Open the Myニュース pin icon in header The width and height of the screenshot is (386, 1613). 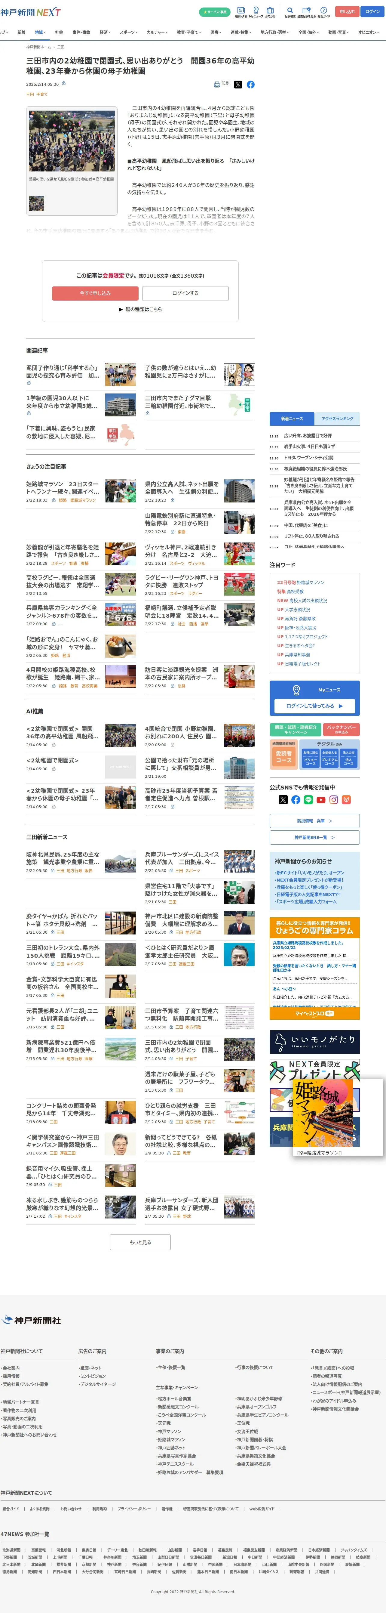[x=256, y=12]
